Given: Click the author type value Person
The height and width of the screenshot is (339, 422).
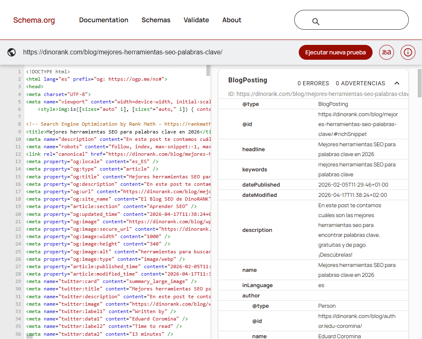Looking at the screenshot, I should tap(327, 306).
